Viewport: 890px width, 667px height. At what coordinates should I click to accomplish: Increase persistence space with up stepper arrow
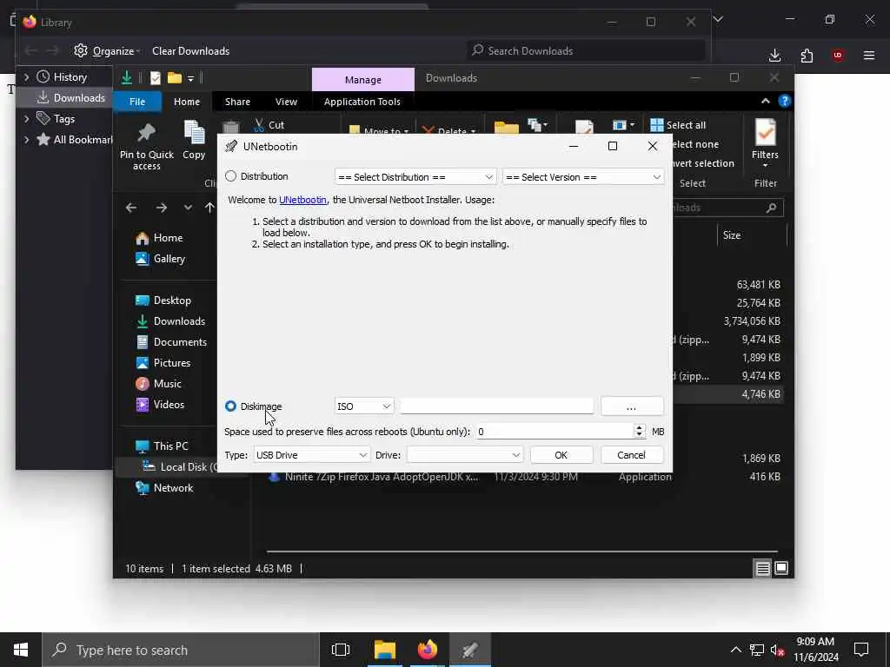pyautogui.click(x=639, y=427)
